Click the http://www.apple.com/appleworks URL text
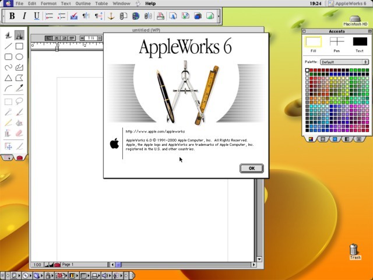 tap(155, 131)
